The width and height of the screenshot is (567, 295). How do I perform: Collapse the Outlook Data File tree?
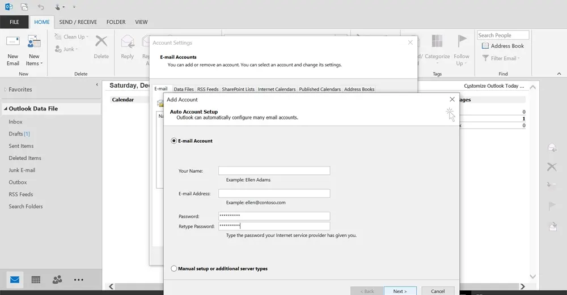pos(6,108)
